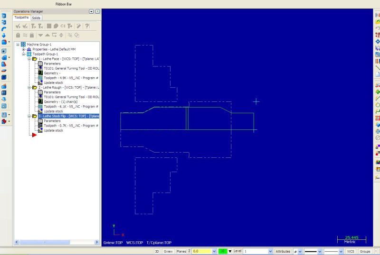
Task: Open the Level number dropdown
Action: coord(270,251)
